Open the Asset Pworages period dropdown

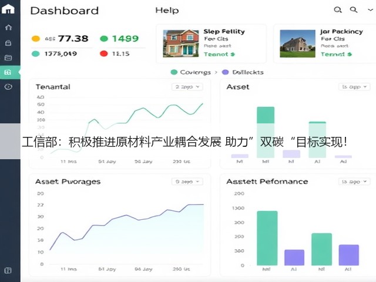187,182
